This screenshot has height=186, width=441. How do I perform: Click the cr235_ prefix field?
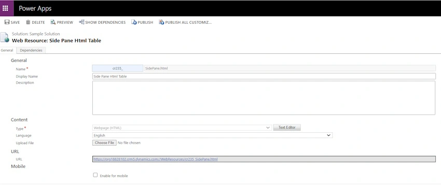point(118,68)
